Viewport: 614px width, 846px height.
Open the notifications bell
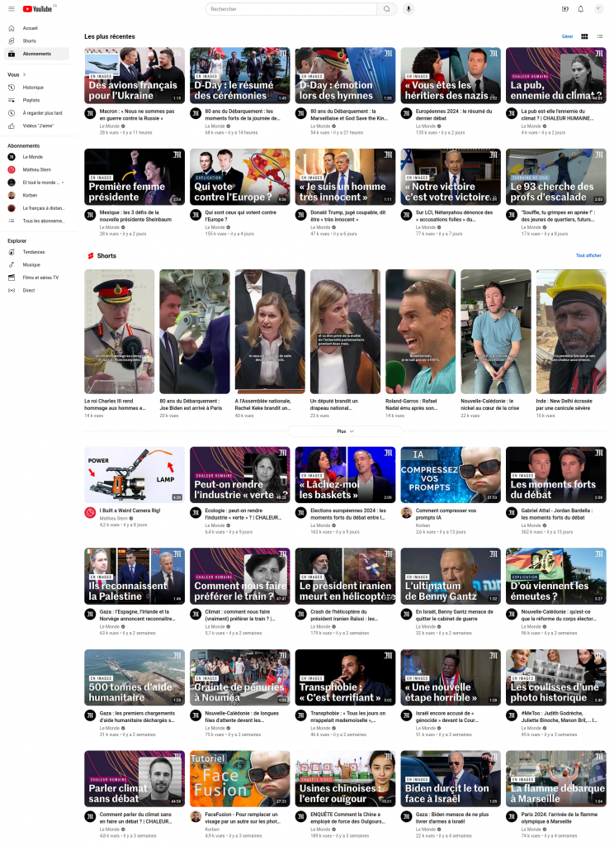point(581,8)
